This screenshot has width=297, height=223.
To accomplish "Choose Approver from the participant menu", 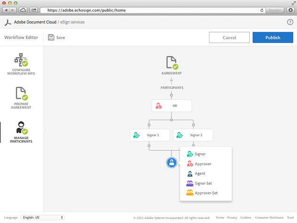I will point(203,164).
